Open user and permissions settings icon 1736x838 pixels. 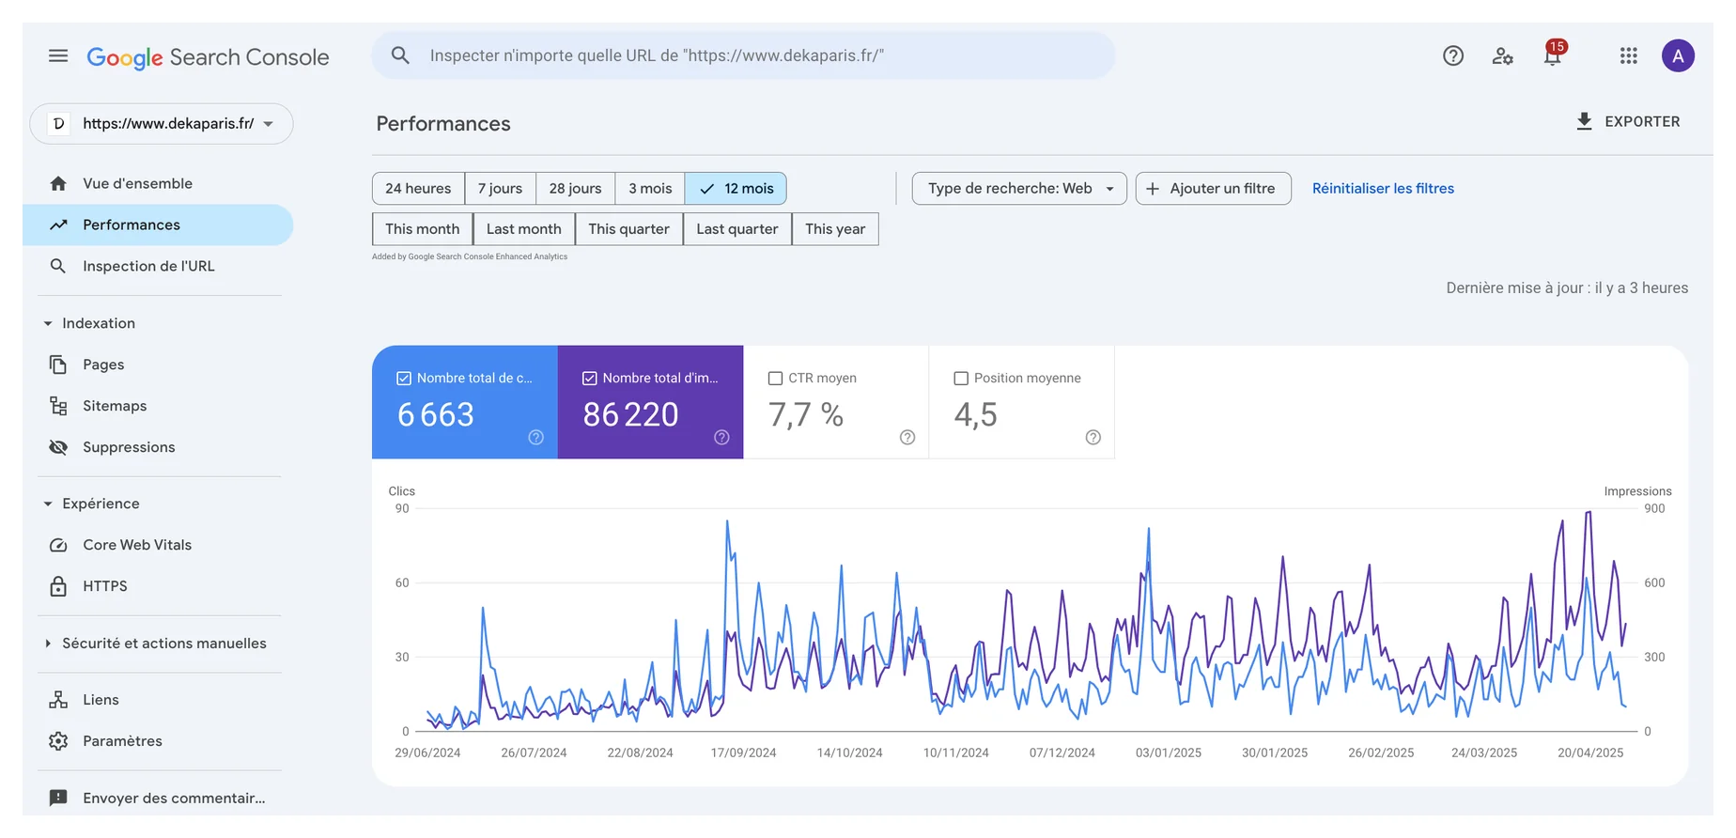(x=1503, y=56)
